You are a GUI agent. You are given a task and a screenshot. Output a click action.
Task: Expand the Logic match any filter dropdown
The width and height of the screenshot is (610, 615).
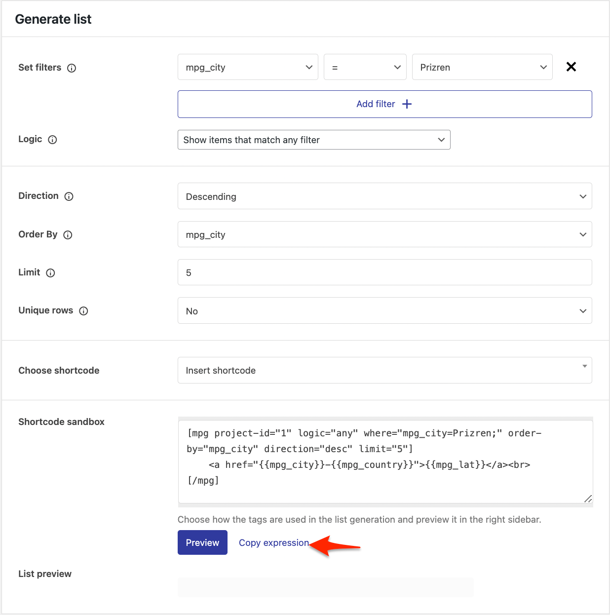(314, 140)
